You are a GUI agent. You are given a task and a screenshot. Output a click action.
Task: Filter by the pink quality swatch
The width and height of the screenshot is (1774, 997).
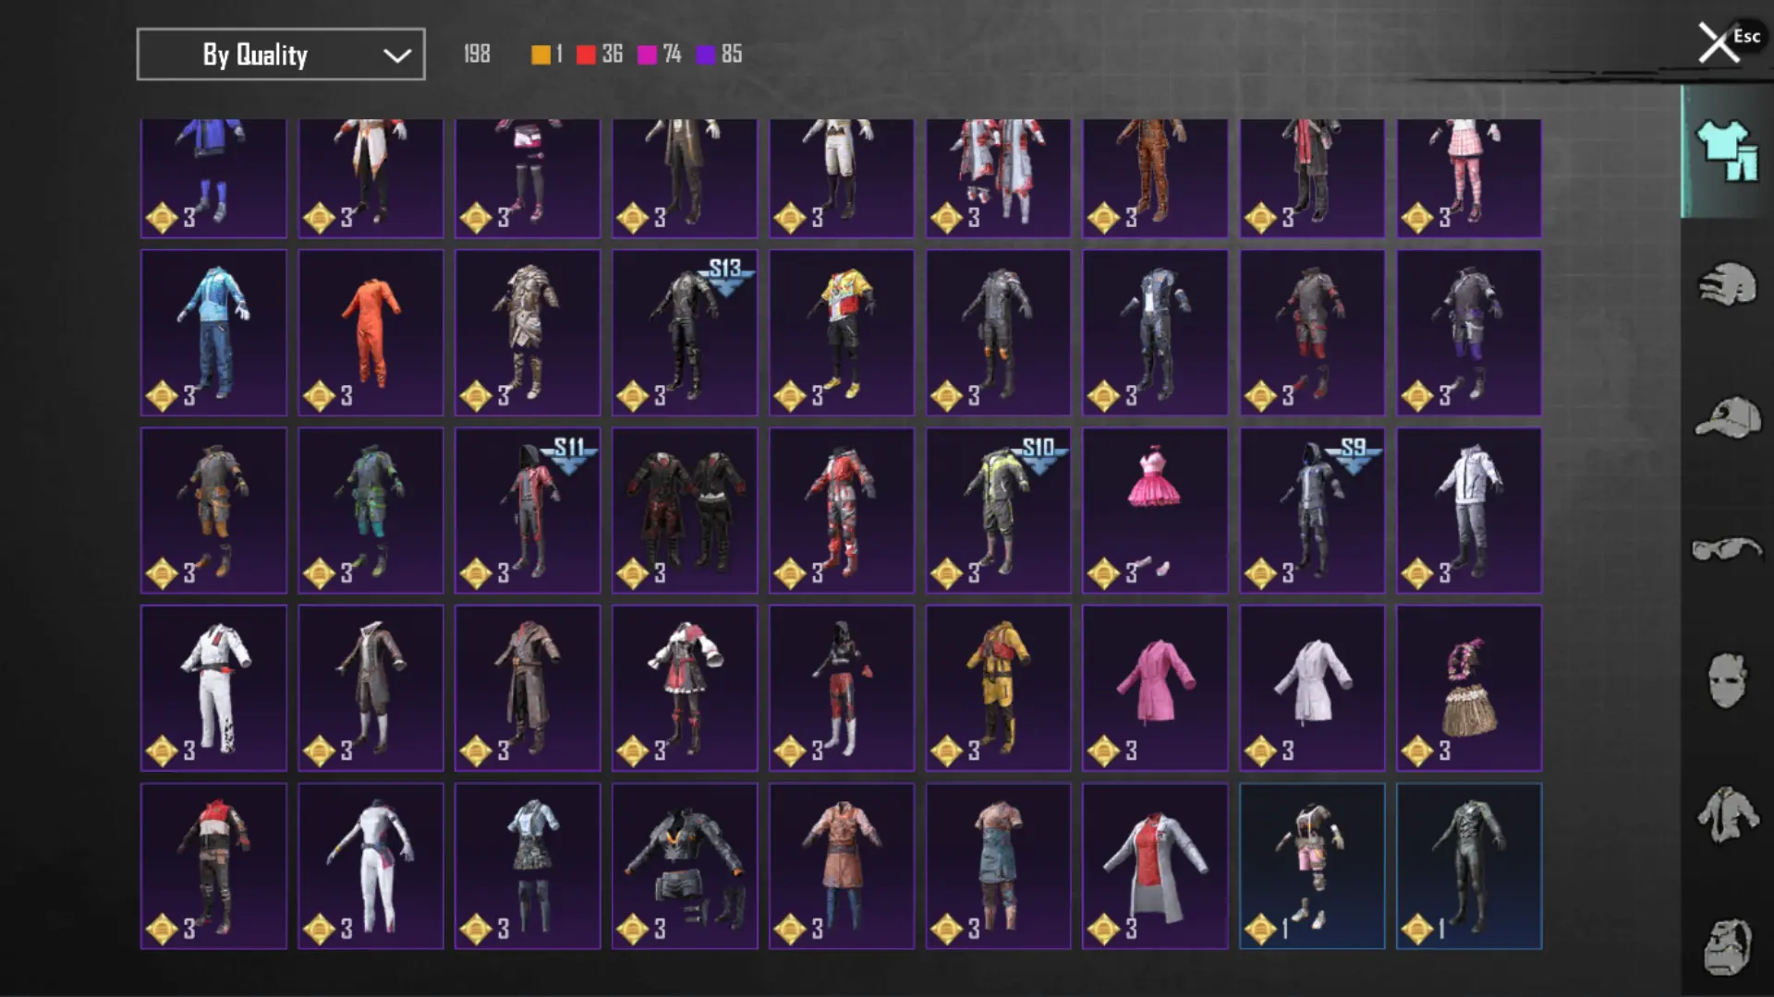pyautogui.click(x=647, y=54)
